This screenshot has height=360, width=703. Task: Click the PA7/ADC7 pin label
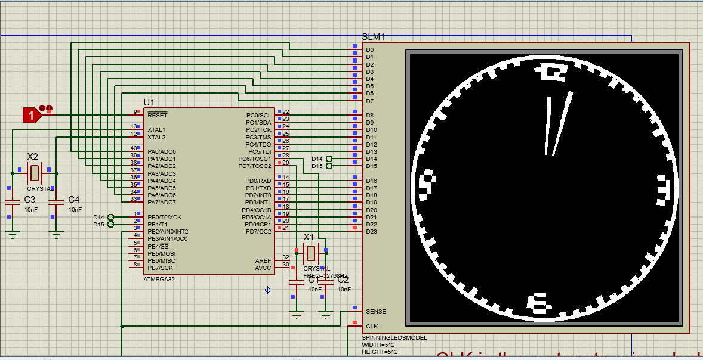tap(161, 203)
